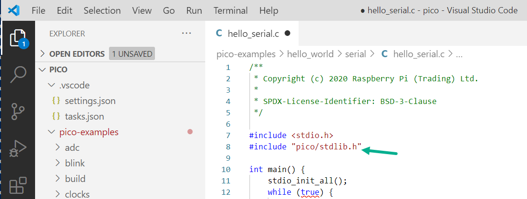527x199 pixels.
Task: Expand the clocks folder
Action: (120, 194)
